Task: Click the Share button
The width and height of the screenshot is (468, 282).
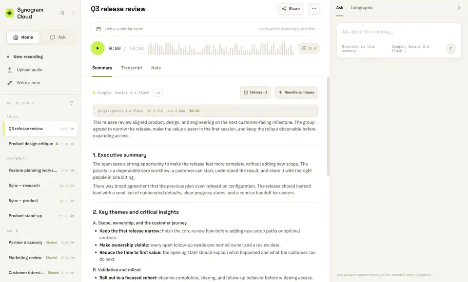Action: click(x=291, y=9)
